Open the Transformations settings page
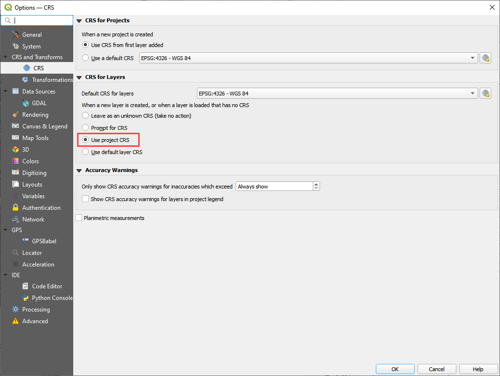This screenshot has width=500, height=376. pyautogui.click(x=52, y=80)
